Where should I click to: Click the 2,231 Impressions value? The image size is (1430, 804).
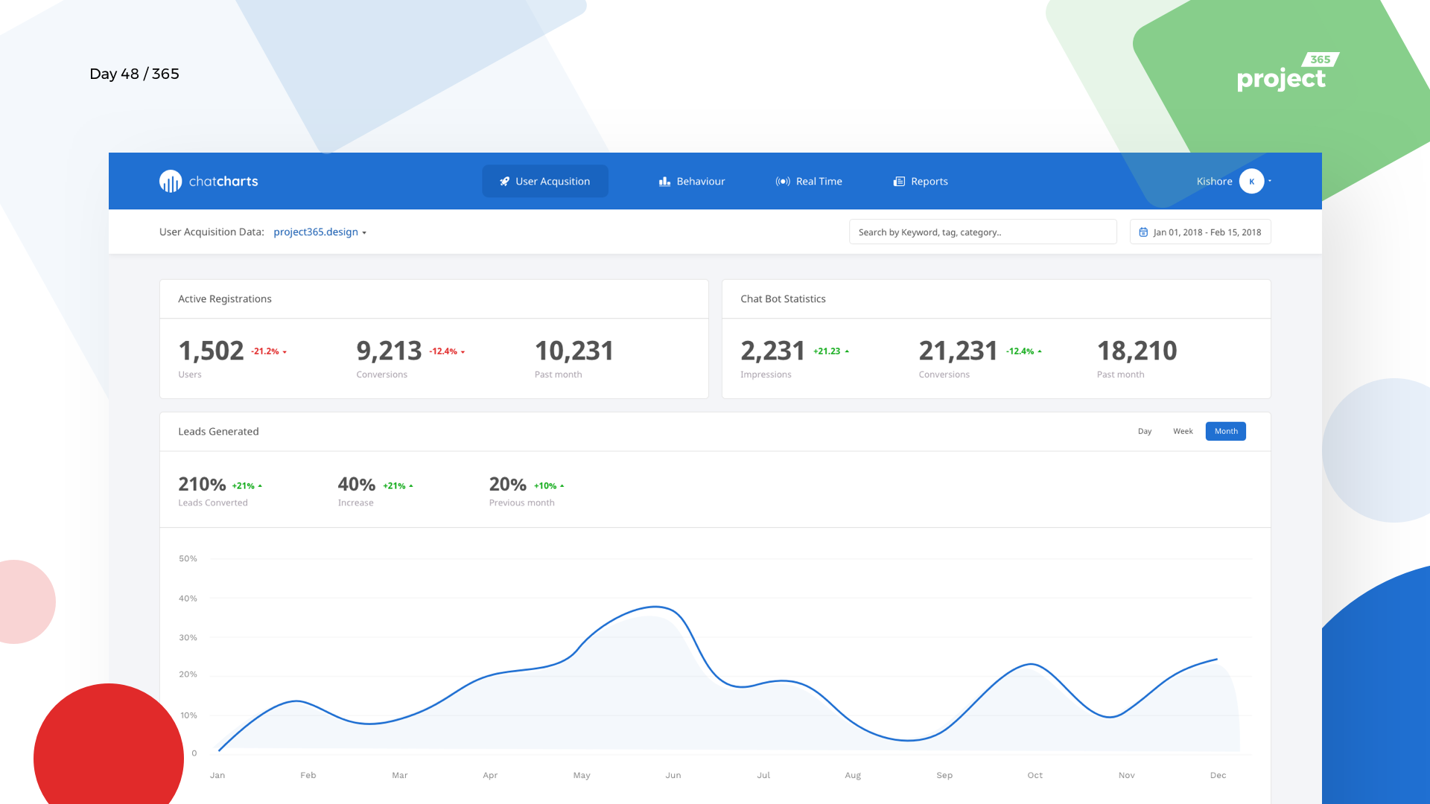point(772,351)
